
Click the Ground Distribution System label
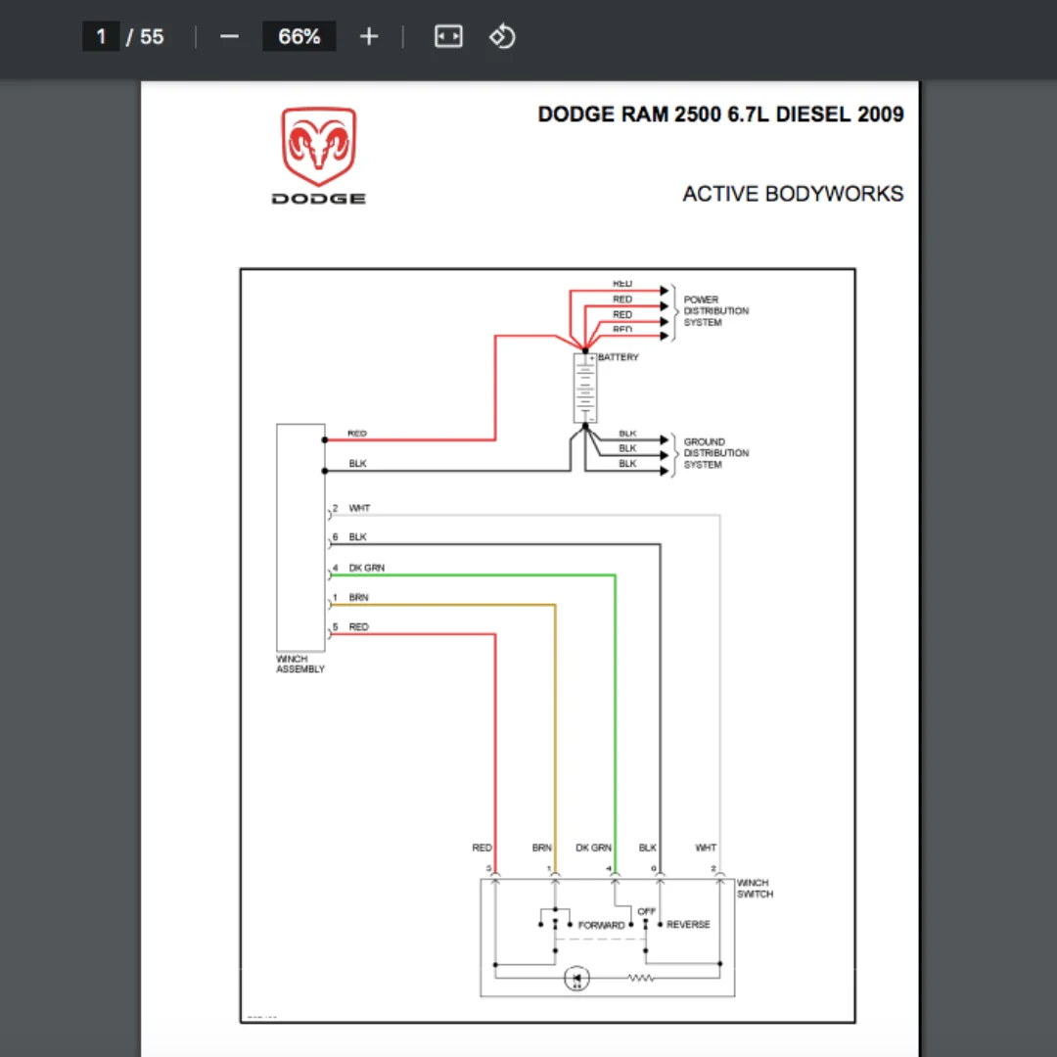tap(715, 453)
